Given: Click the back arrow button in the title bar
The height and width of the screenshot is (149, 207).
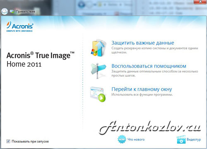Looking at the screenshot, I should pos(5,12).
